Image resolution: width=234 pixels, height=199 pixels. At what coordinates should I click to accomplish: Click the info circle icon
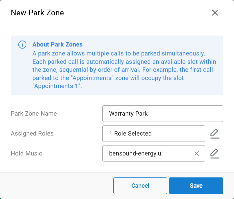click(x=22, y=45)
